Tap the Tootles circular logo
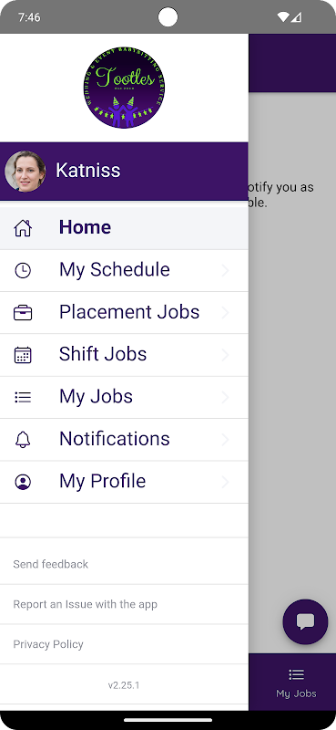The height and width of the screenshot is (730, 336). pos(124,88)
